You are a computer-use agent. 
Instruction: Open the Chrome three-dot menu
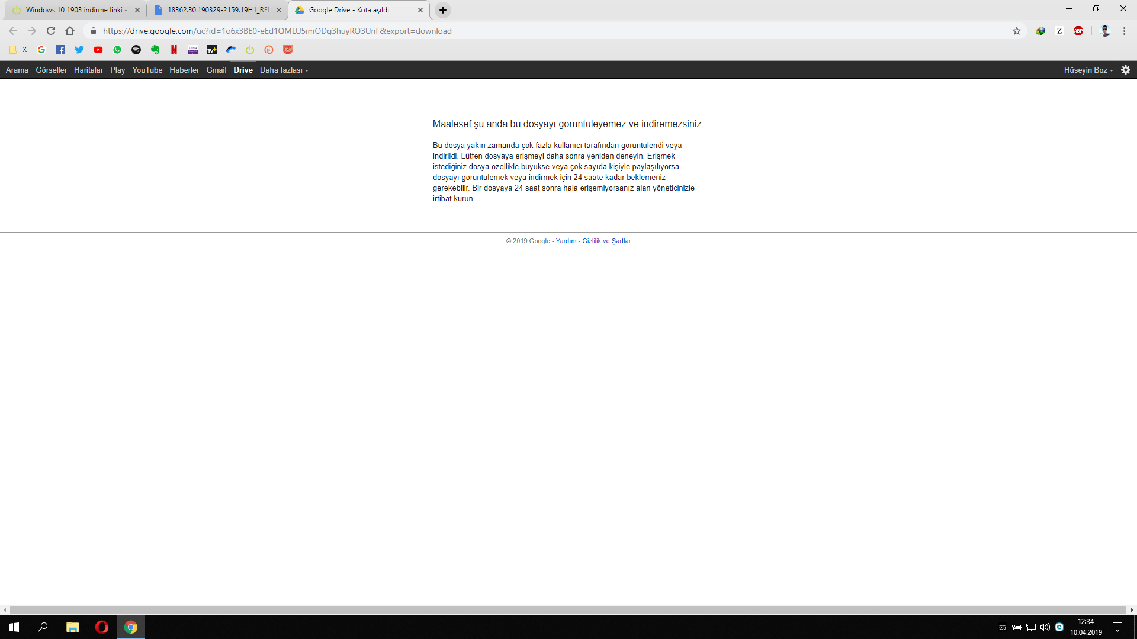click(x=1124, y=31)
